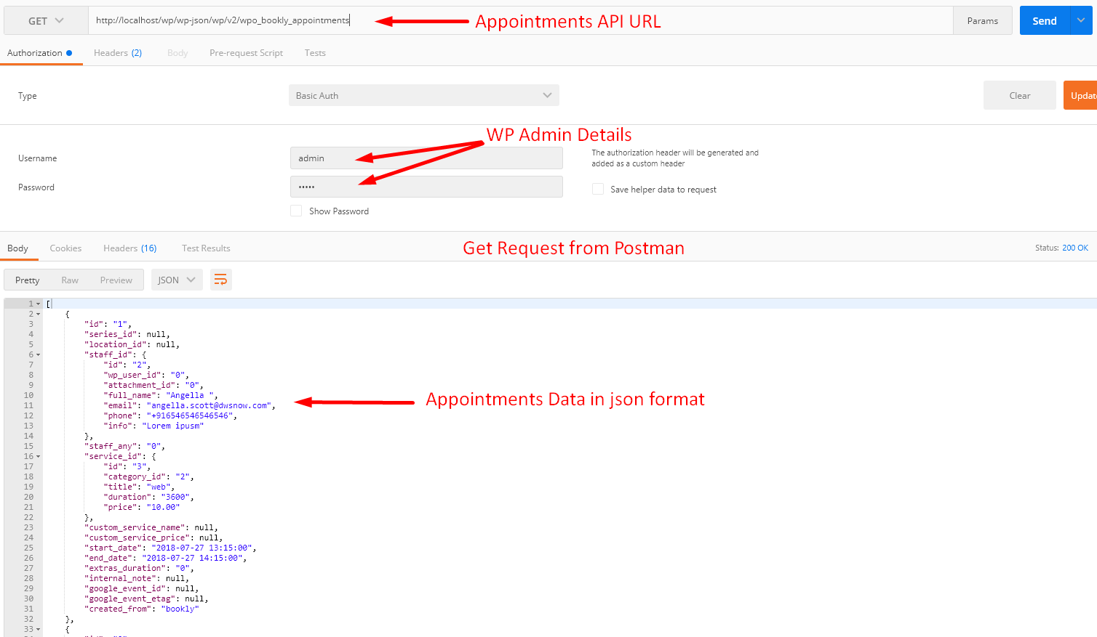Click the wrap lines icon beside JSON

pos(221,280)
